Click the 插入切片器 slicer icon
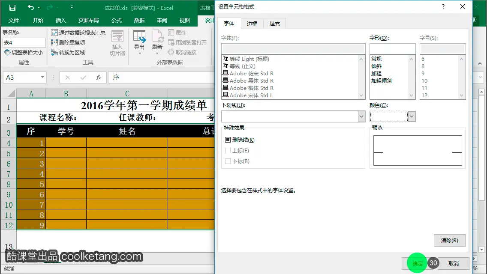 click(117, 36)
